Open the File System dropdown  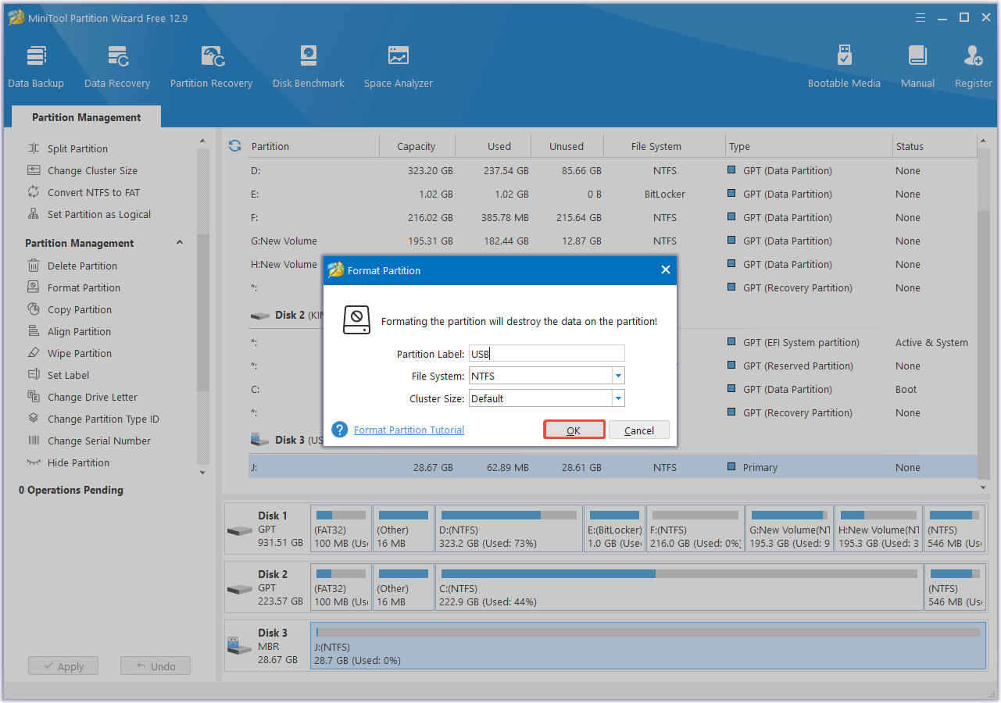tap(617, 376)
